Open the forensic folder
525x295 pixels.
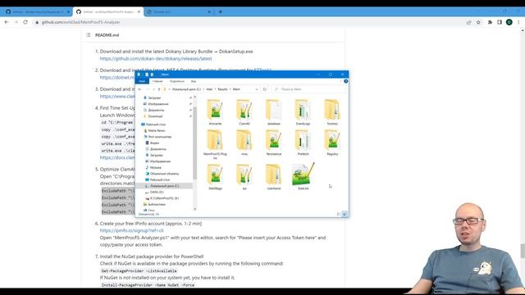(x=332, y=112)
